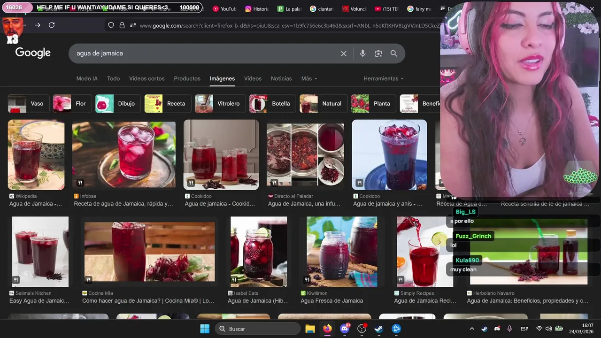Open Steam icon in system tray
The image size is (601, 338).
pos(485,329)
